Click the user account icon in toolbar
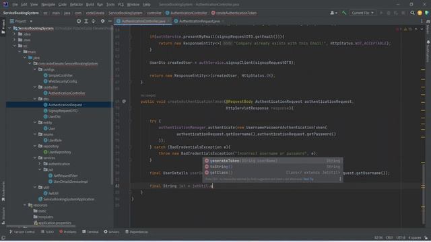The height and width of the screenshot is (242, 431). pyautogui.click(x=333, y=13)
